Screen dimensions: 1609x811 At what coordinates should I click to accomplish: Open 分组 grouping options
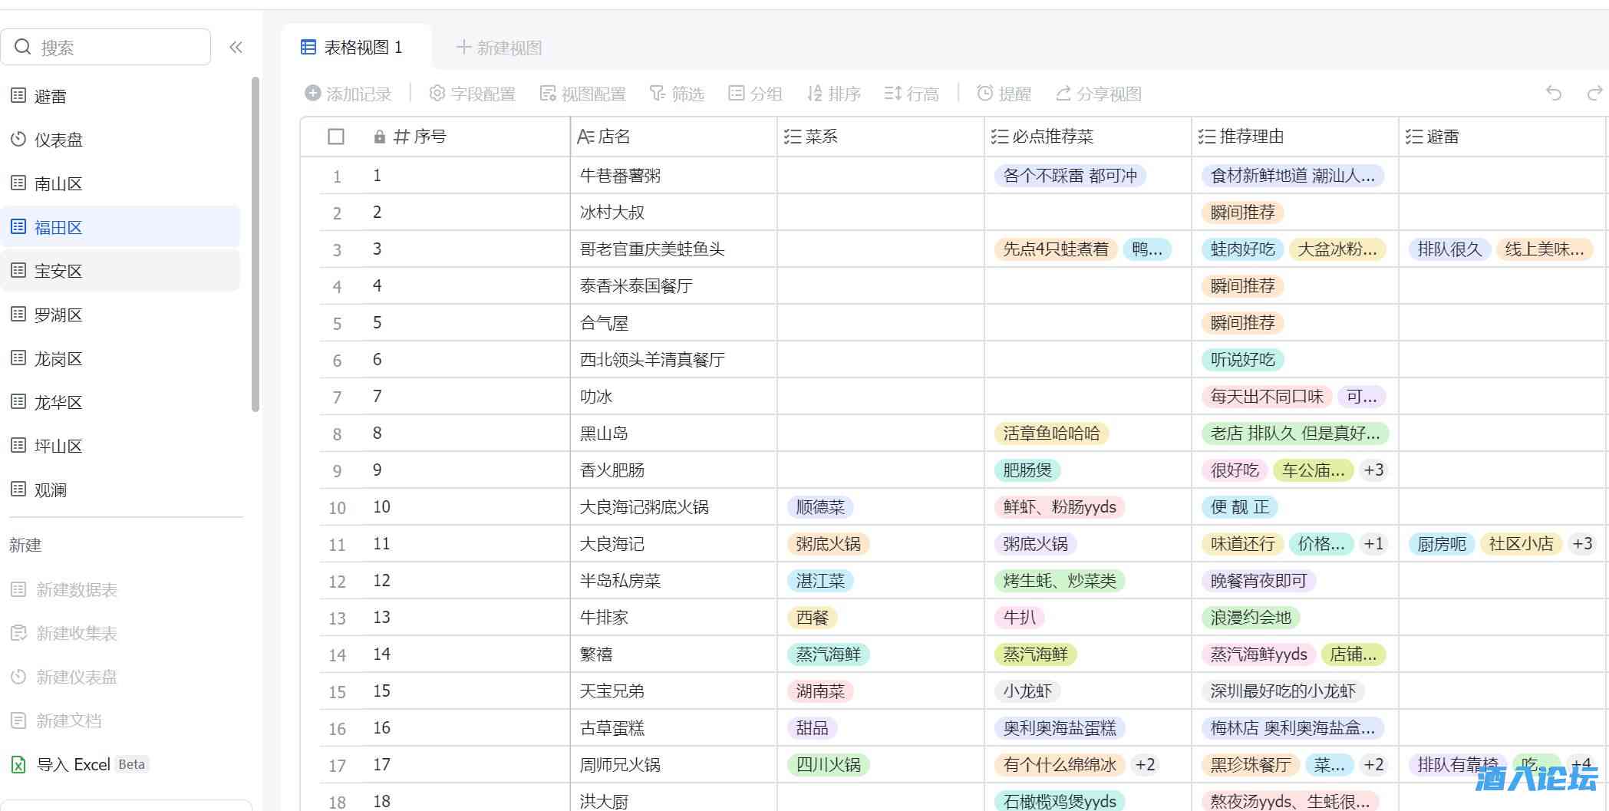point(755,94)
